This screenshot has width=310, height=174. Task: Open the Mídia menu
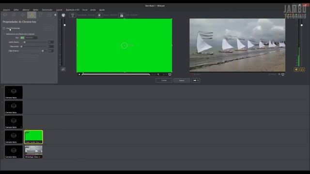35,10
